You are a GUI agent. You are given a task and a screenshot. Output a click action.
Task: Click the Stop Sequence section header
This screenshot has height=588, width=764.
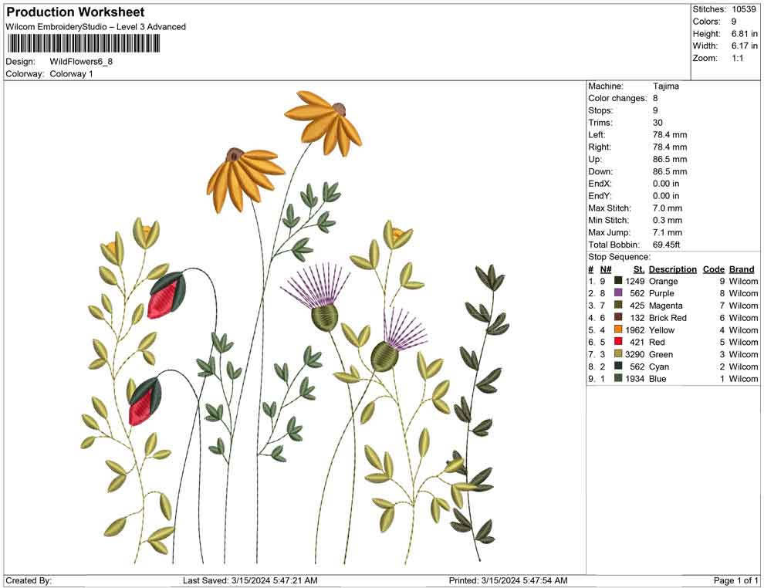617,256
